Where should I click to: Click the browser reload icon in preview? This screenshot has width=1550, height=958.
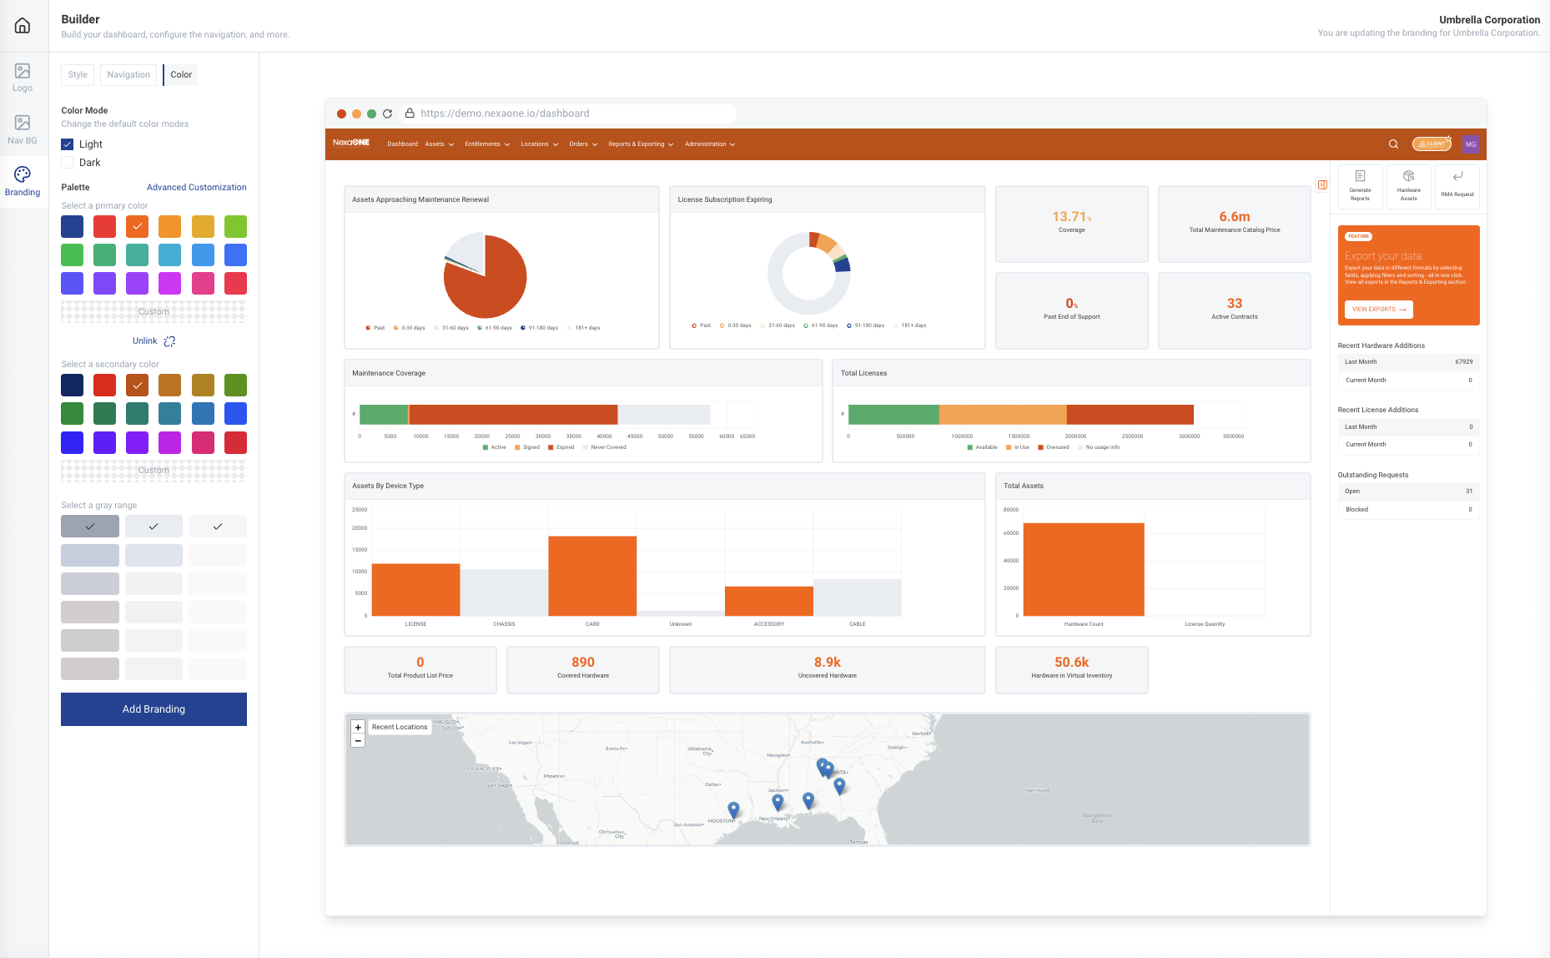click(387, 113)
